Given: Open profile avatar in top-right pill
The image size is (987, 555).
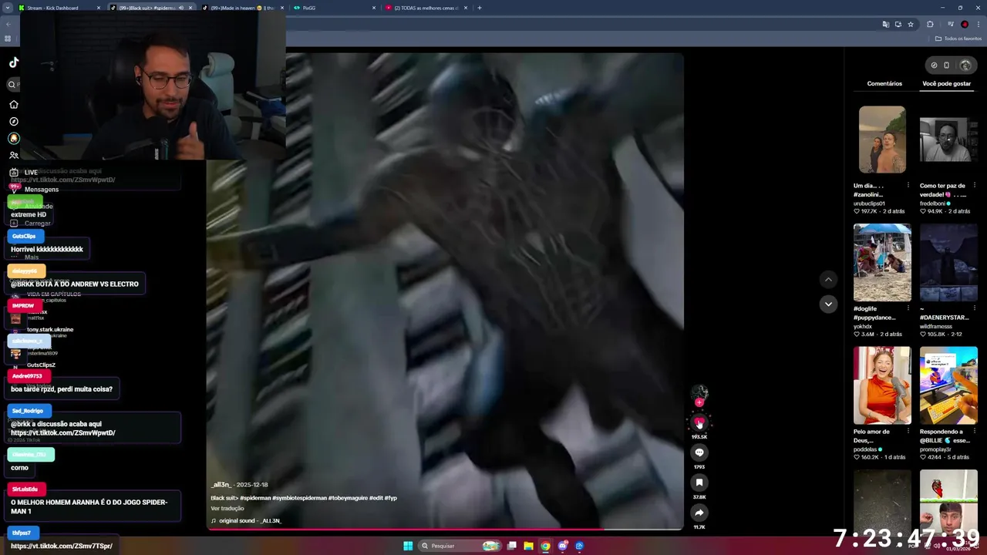Looking at the screenshot, I should pos(965,66).
